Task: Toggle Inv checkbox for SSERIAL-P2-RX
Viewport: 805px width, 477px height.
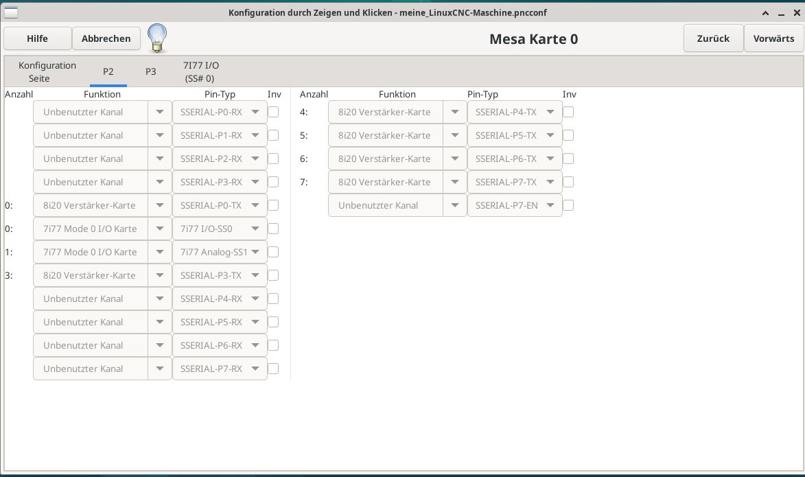Action: [273, 159]
